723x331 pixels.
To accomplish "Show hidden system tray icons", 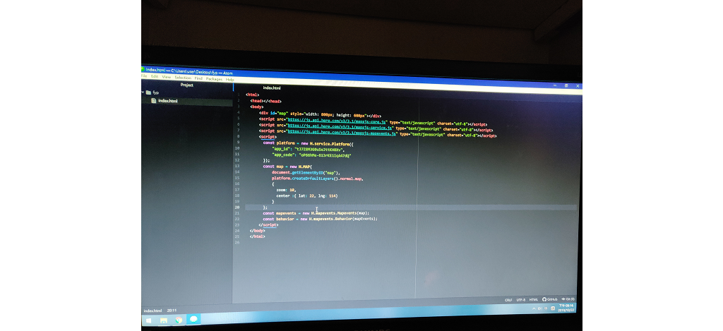I will (534, 309).
